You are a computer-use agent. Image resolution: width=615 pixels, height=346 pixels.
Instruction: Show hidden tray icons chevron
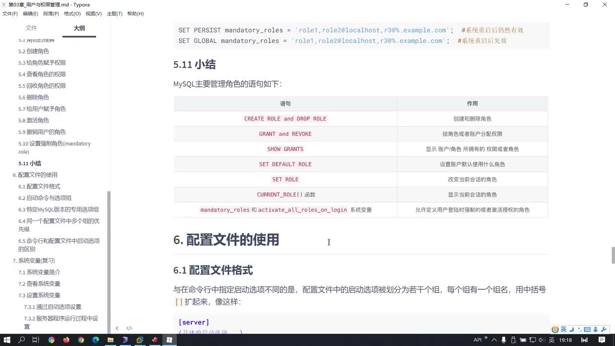click(x=494, y=340)
